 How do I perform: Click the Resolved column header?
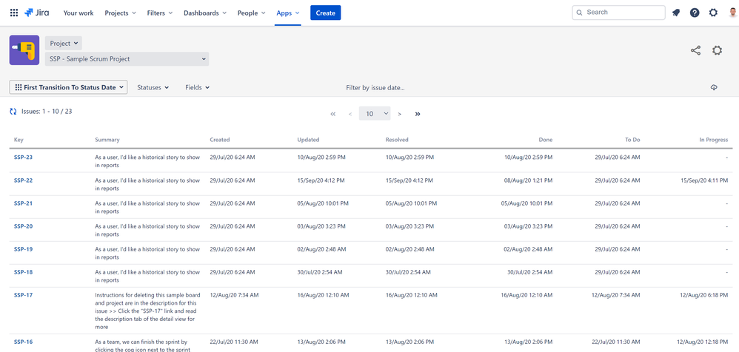pos(397,140)
